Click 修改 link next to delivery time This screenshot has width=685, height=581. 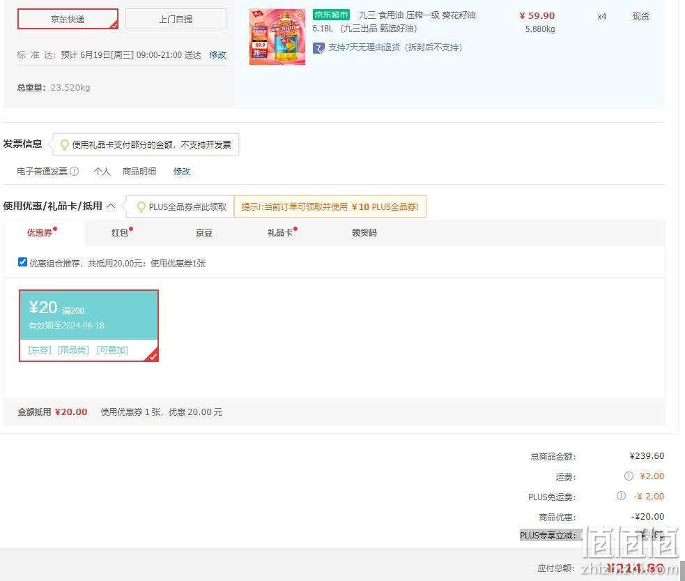pyautogui.click(x=217, y=54)
